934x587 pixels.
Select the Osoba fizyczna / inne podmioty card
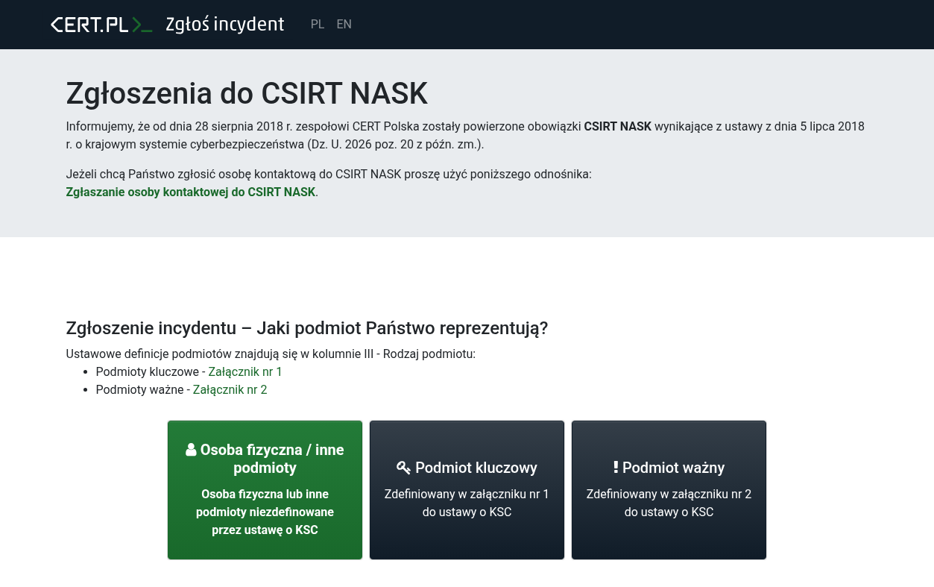click(265, 490)
